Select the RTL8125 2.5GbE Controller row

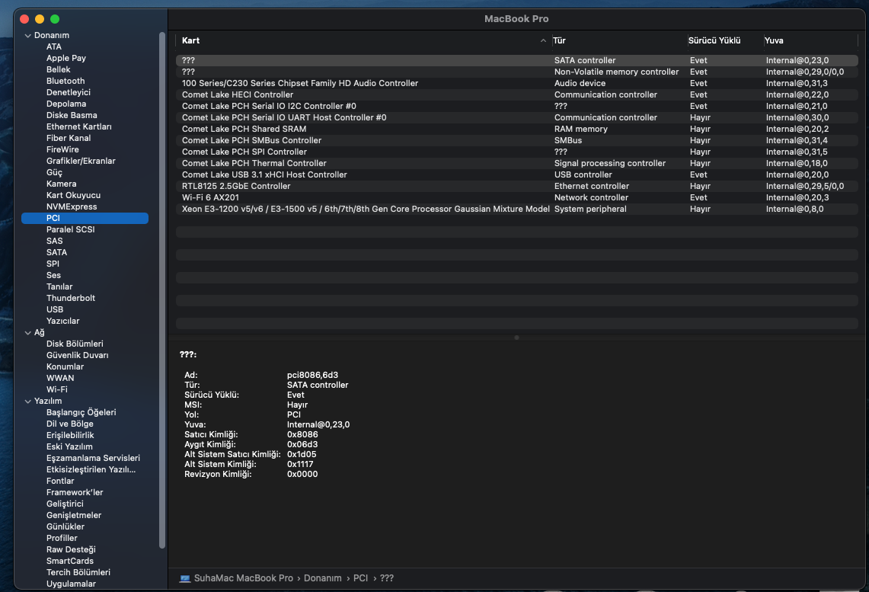236,186
